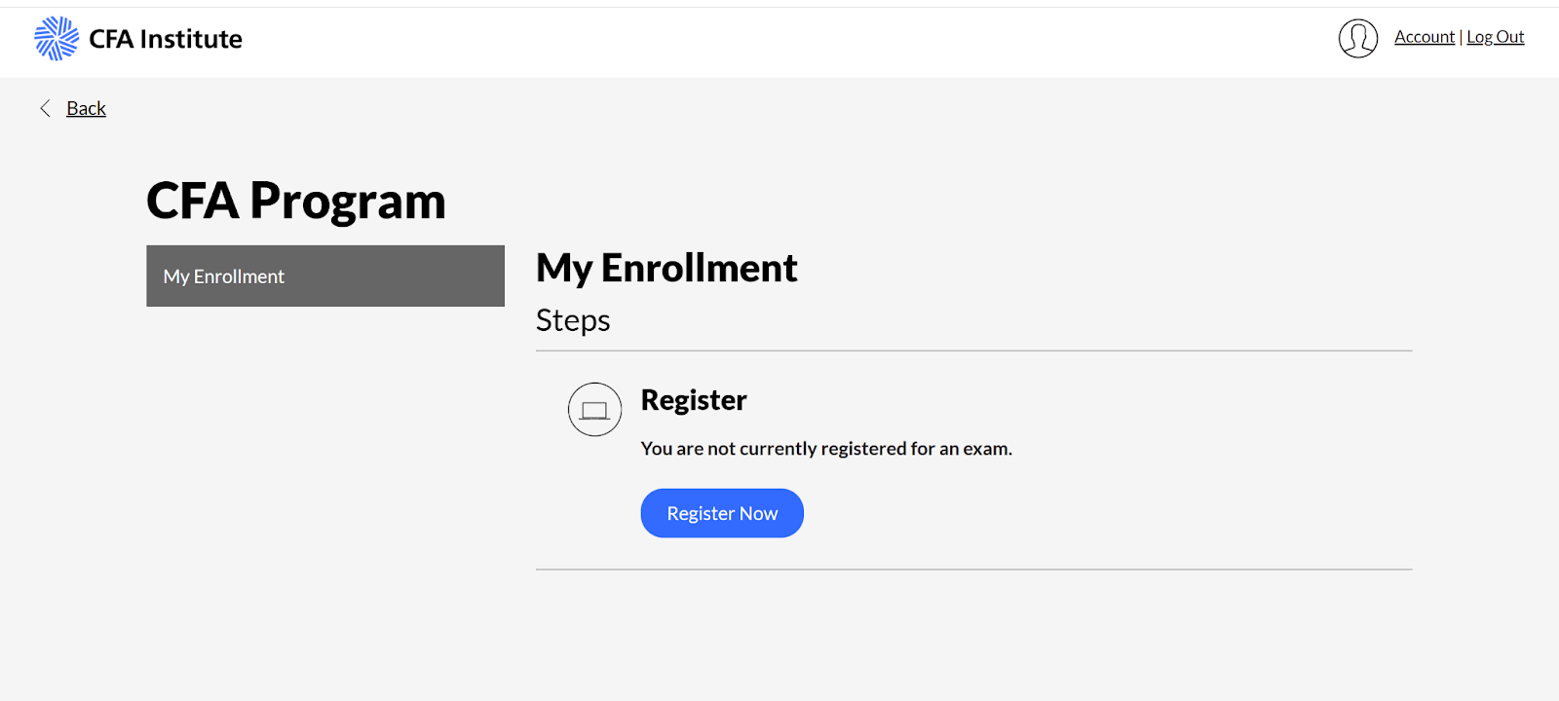1559x701 pixels.
Task: Click the not currently registered message
Action: 826,449
